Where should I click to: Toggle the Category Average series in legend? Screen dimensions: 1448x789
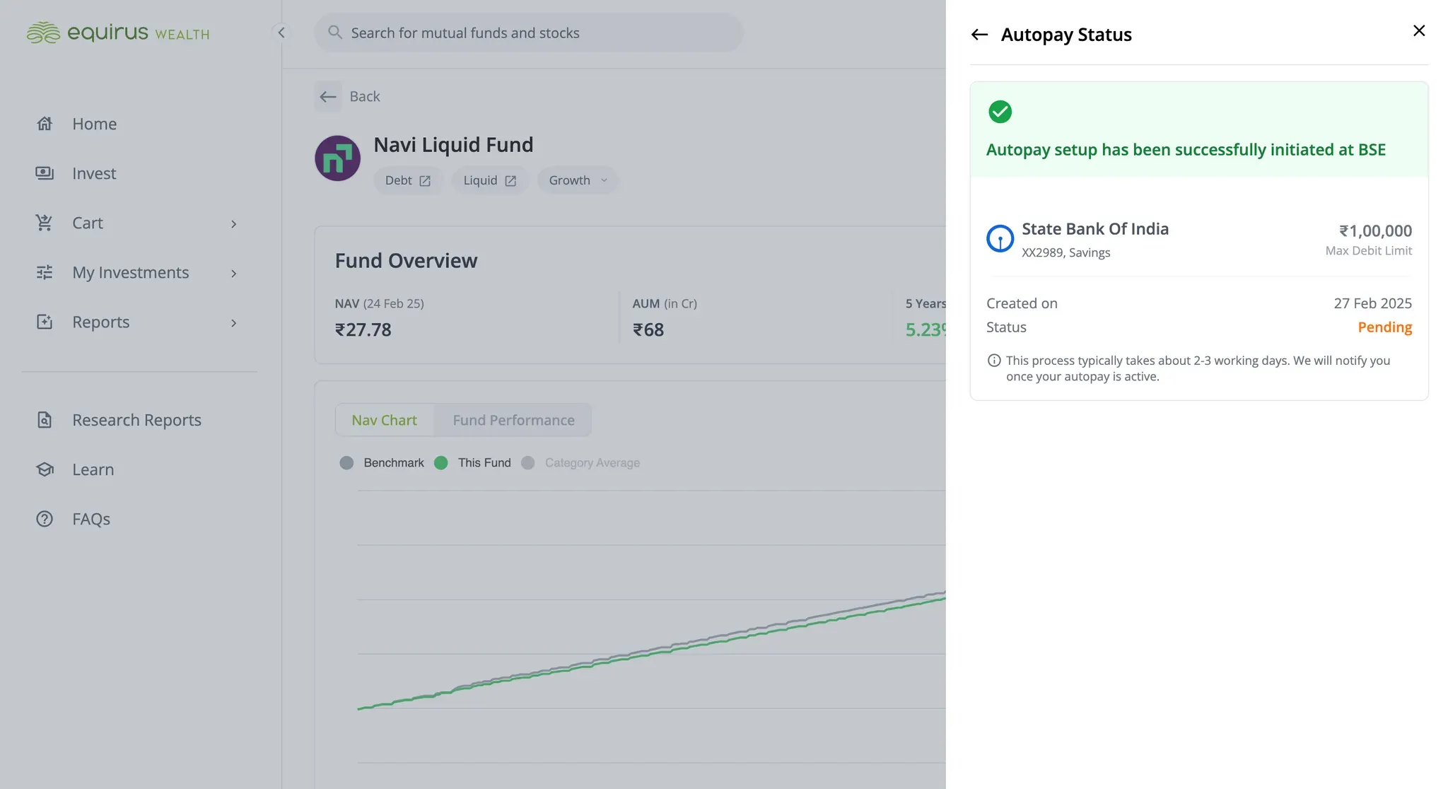tap(580, 463)
